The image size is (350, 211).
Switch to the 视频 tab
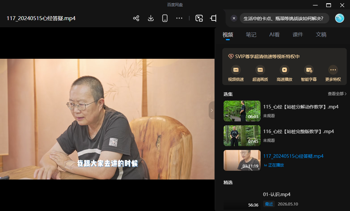228,35
